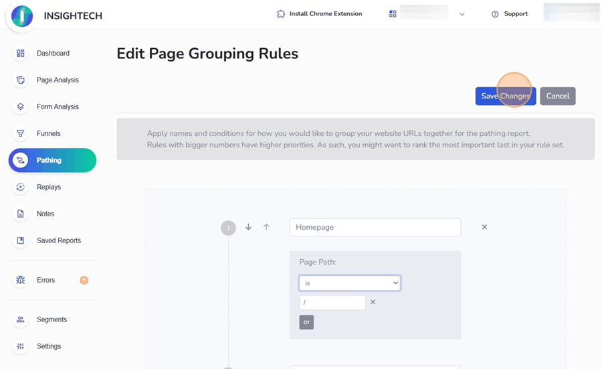This screenshot has width=602, height=369.
Task: Click the Support help link
Action: coord(510,14)
